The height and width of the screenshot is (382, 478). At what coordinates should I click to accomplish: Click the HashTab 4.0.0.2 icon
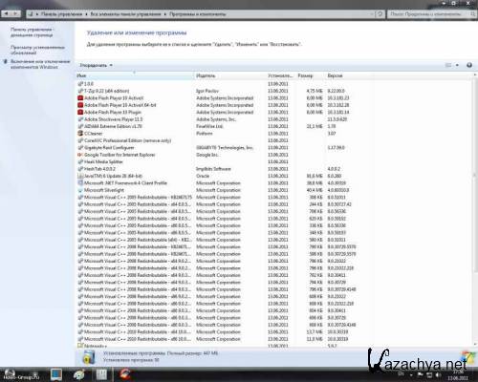click(x=80, y=169)
